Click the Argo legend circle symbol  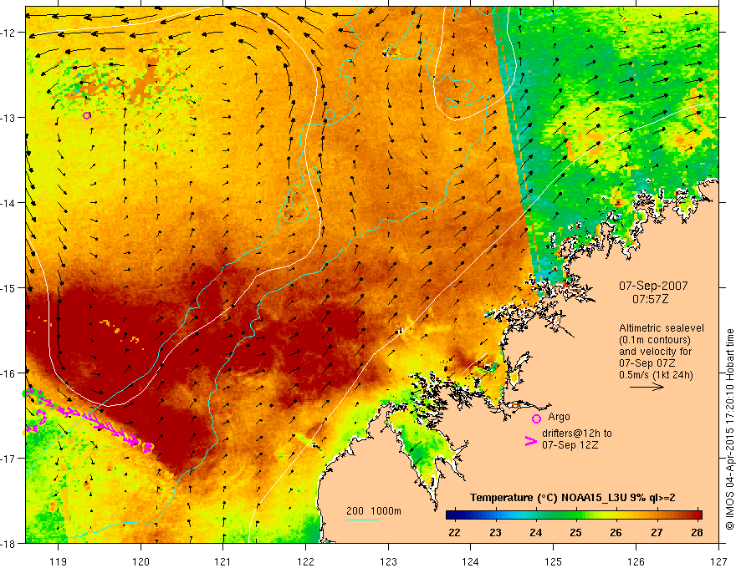point(536,418)
